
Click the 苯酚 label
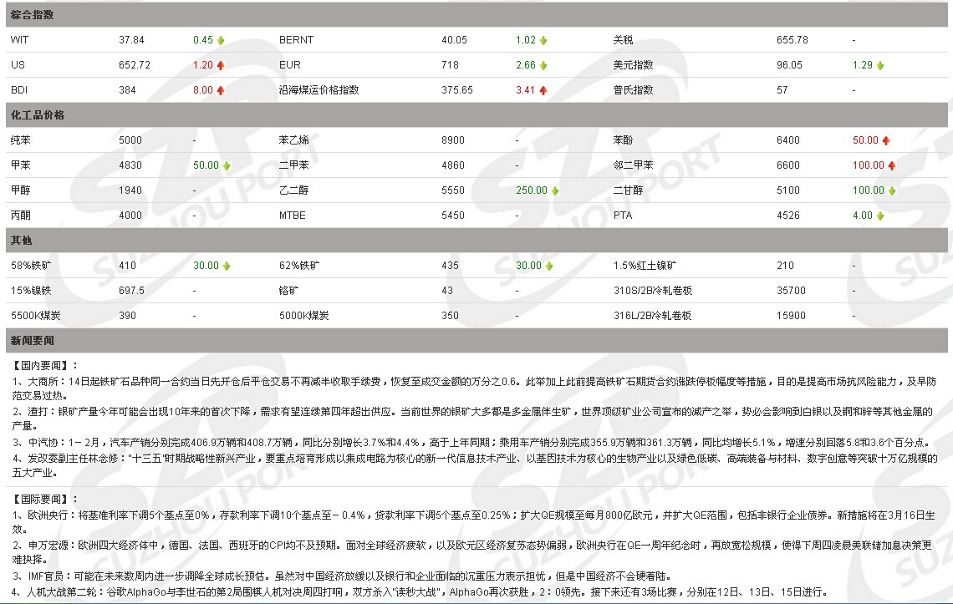[623, 140]
